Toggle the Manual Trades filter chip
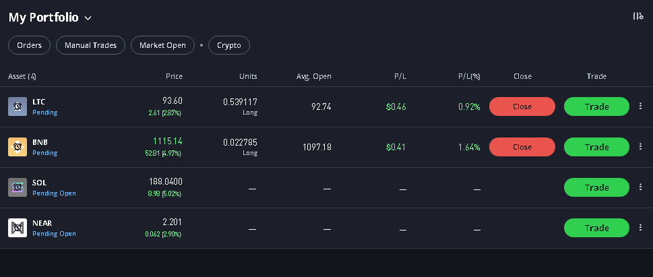 (x=90, y=45)
